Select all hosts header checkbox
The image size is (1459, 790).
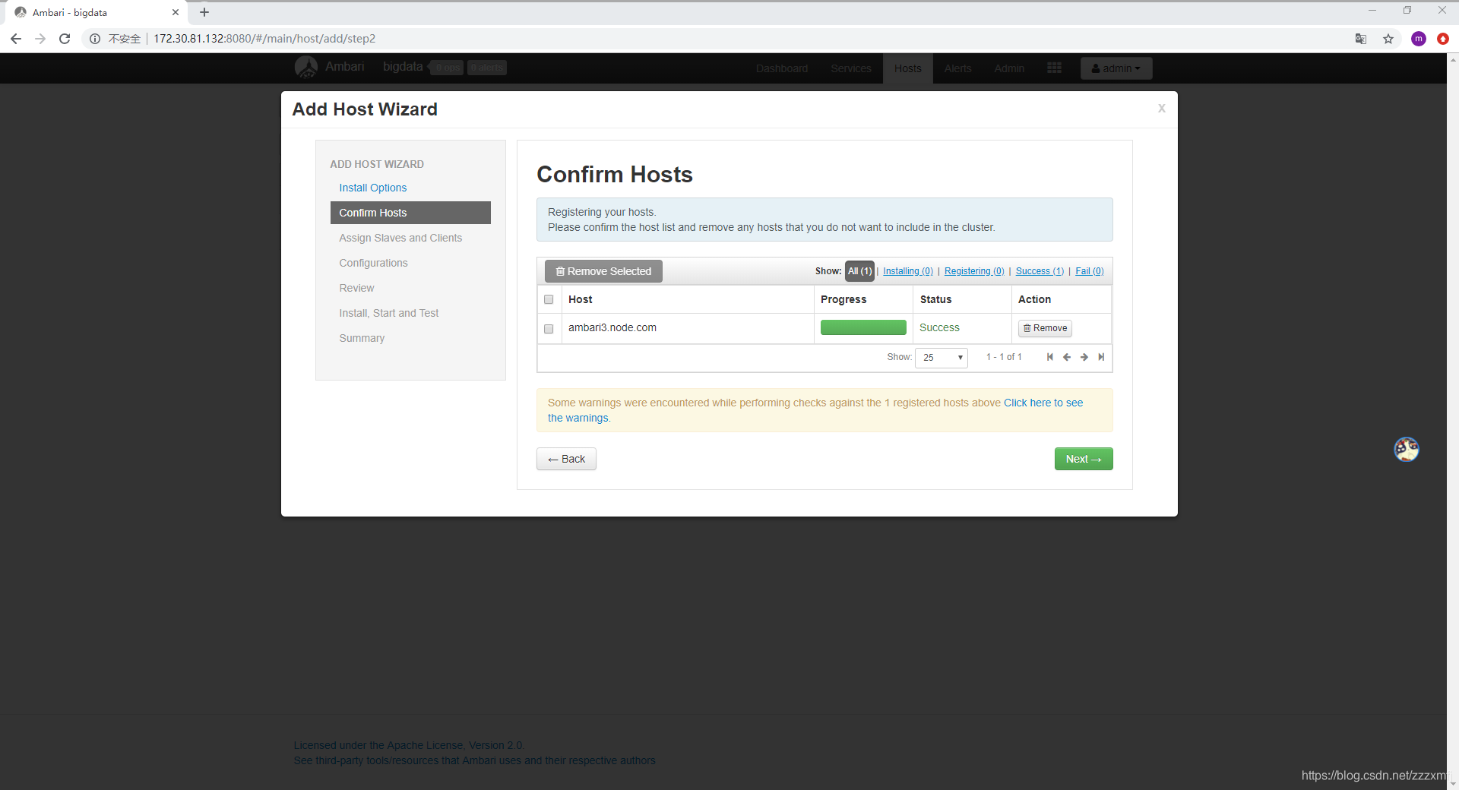(x=549, y=299)
